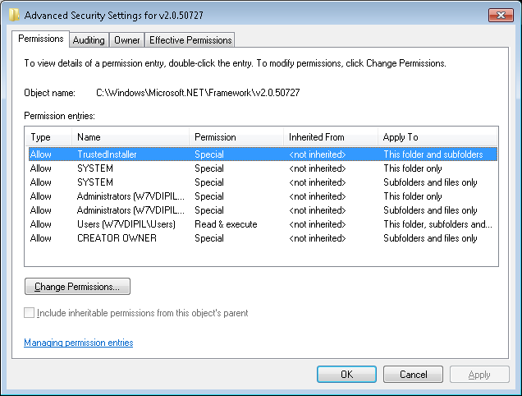Go to the Effective Permissions tab
522x396 pixels.
pyautogui.click(x=190, y=39)
